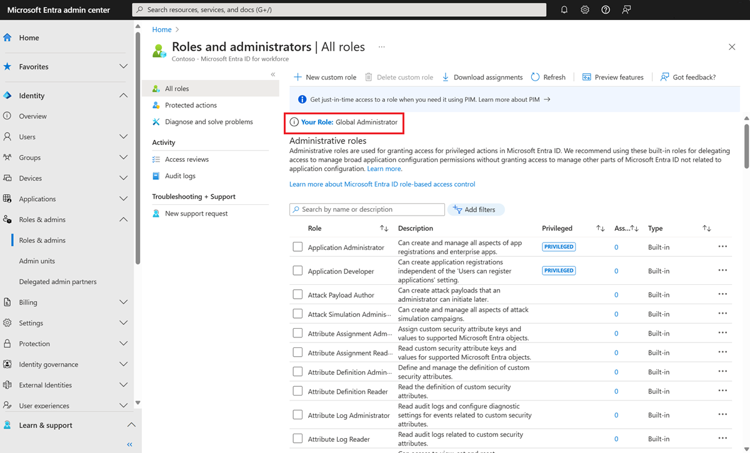This screenshot has width=750, height=453.
Task: Sort by Role column arrows
Action: [x=384, y=229]
